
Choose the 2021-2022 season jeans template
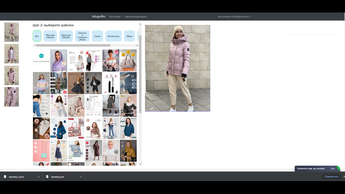click(x=111, y=128)
